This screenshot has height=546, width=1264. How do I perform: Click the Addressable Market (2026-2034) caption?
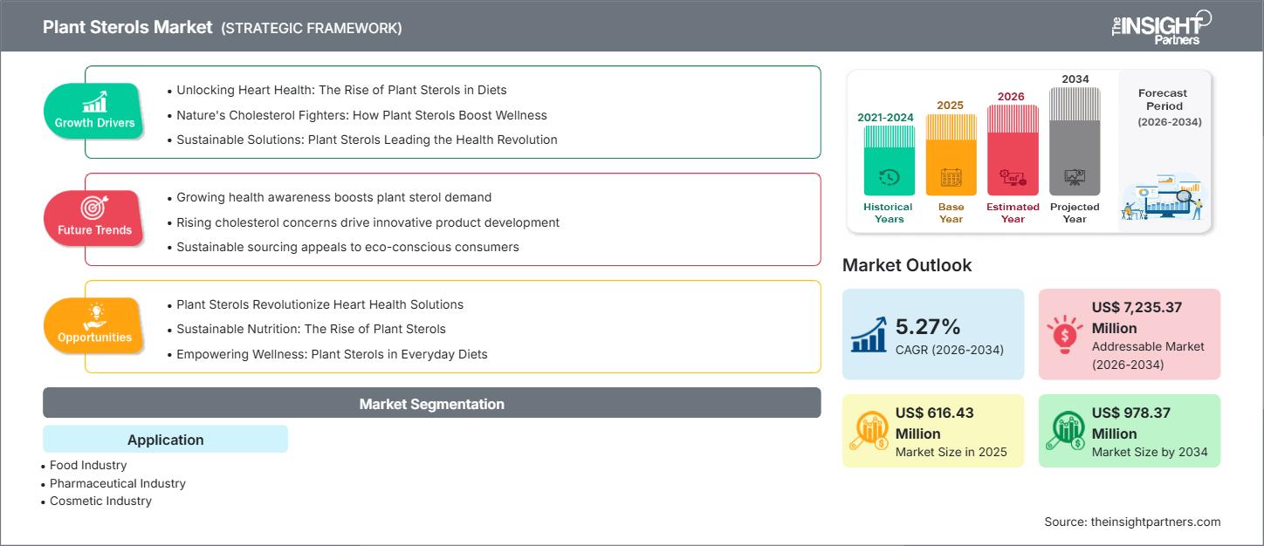click(x=1148, y=355)
